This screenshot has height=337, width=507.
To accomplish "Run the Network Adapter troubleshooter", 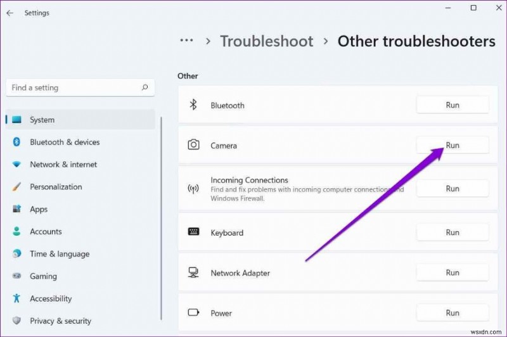I will (x=452, y=272).
